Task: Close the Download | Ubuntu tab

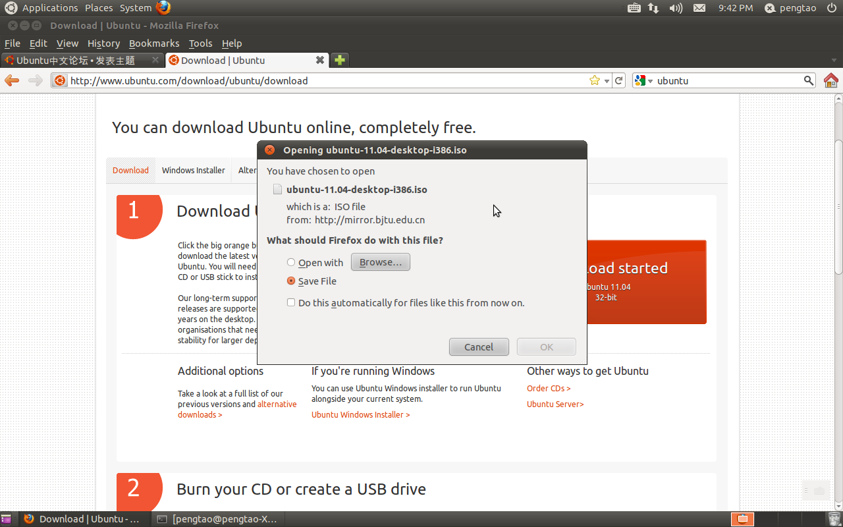Action: (320, 60)
